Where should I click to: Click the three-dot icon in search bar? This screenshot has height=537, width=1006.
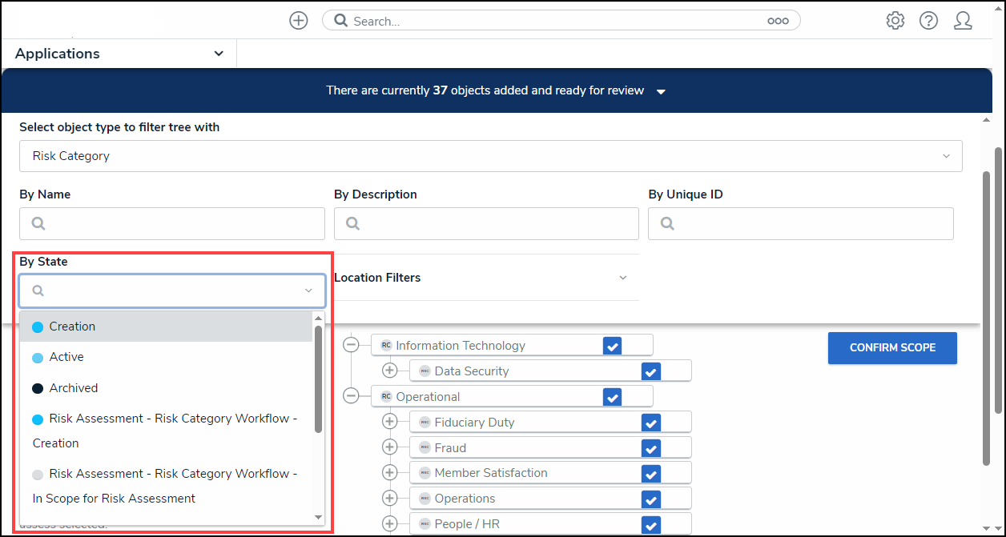(x=778, y=22)
